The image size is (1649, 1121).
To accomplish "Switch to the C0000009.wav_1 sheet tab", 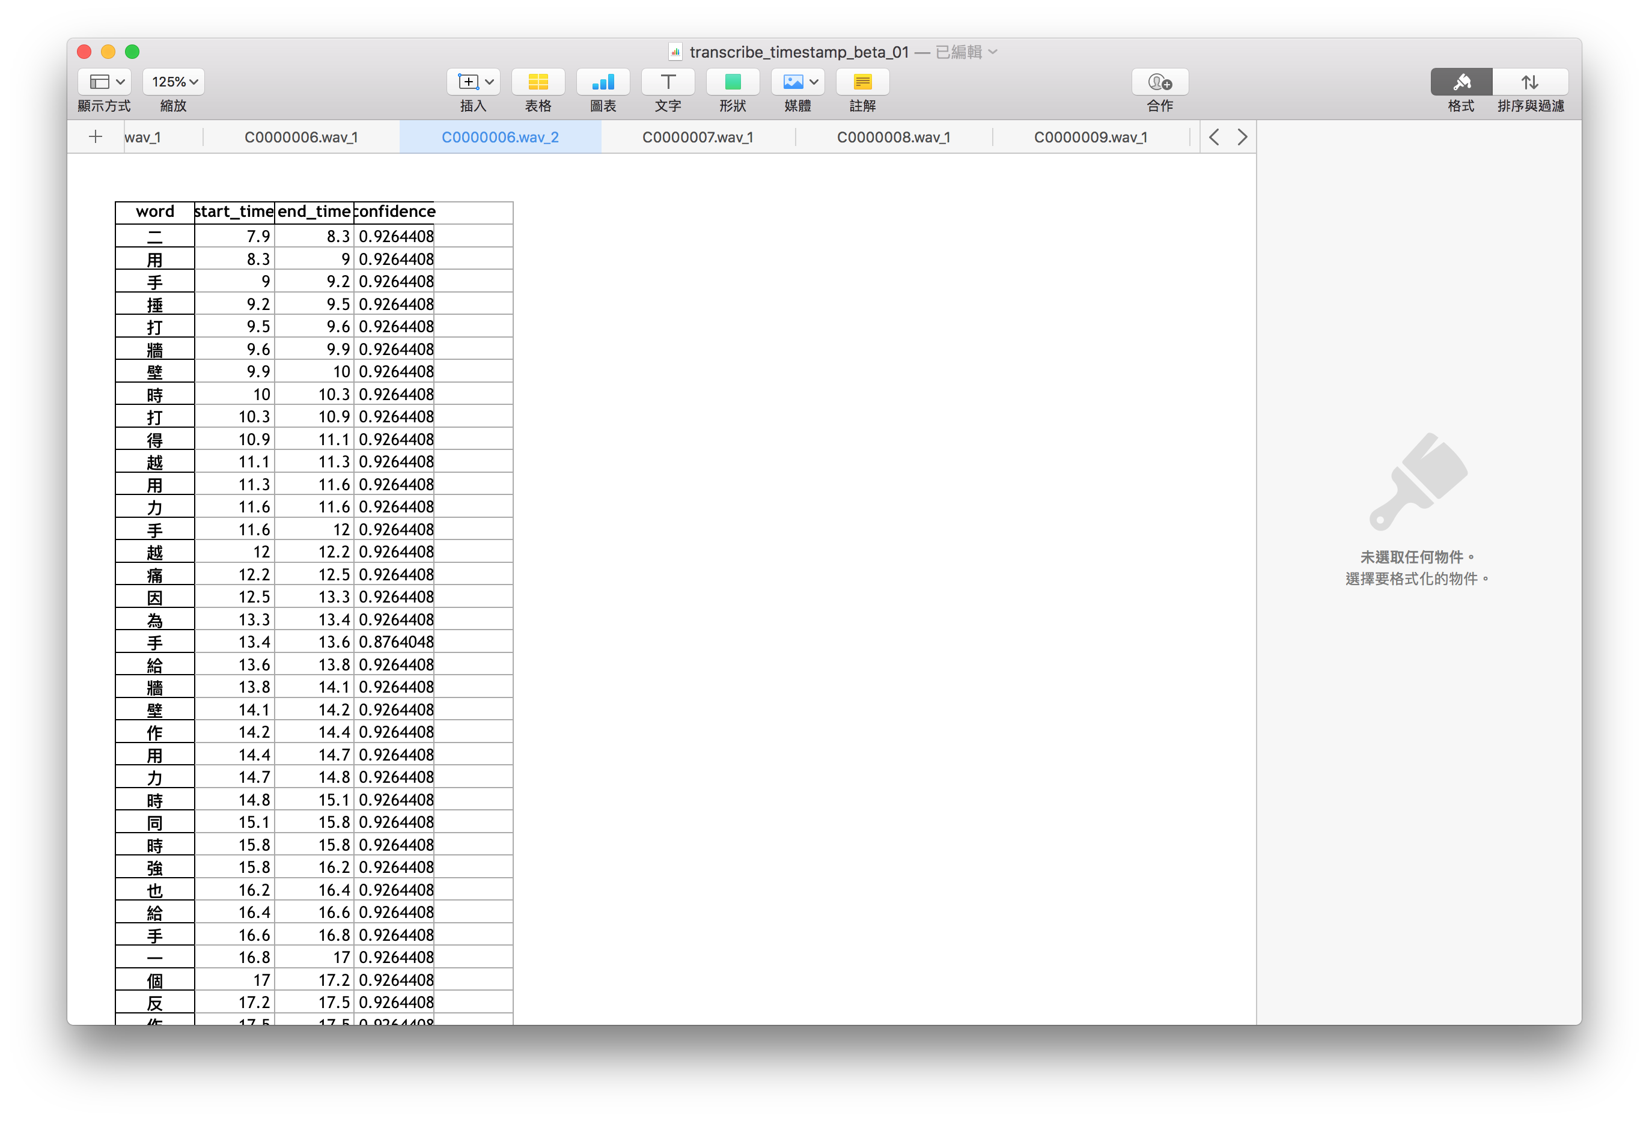I will tap(1090, 138).
